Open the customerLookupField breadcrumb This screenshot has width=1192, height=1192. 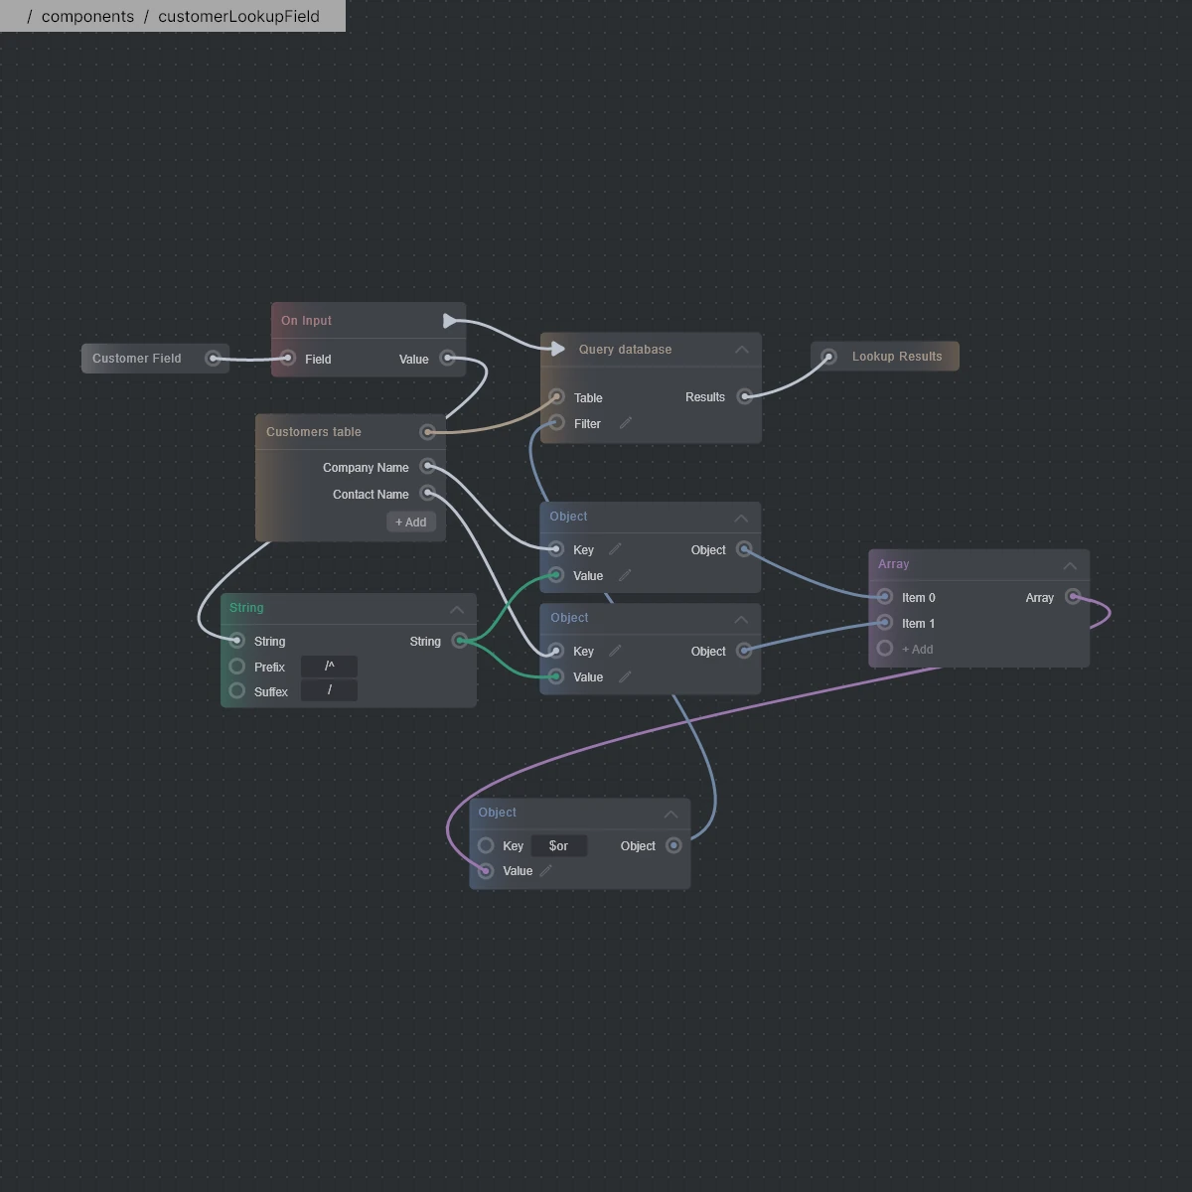coord(238,17)
